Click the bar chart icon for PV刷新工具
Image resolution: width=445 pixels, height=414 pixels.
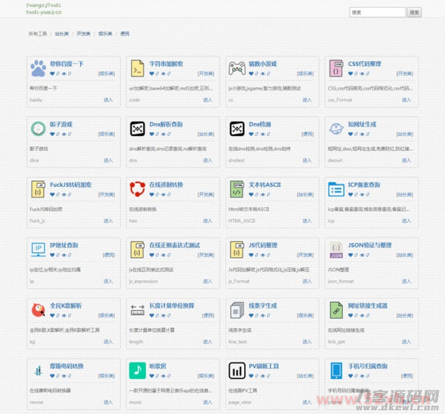pyautogui.click(x=237, y=371)
